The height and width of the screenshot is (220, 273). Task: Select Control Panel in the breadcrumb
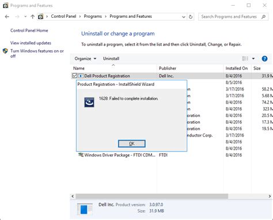click(63, 17)
